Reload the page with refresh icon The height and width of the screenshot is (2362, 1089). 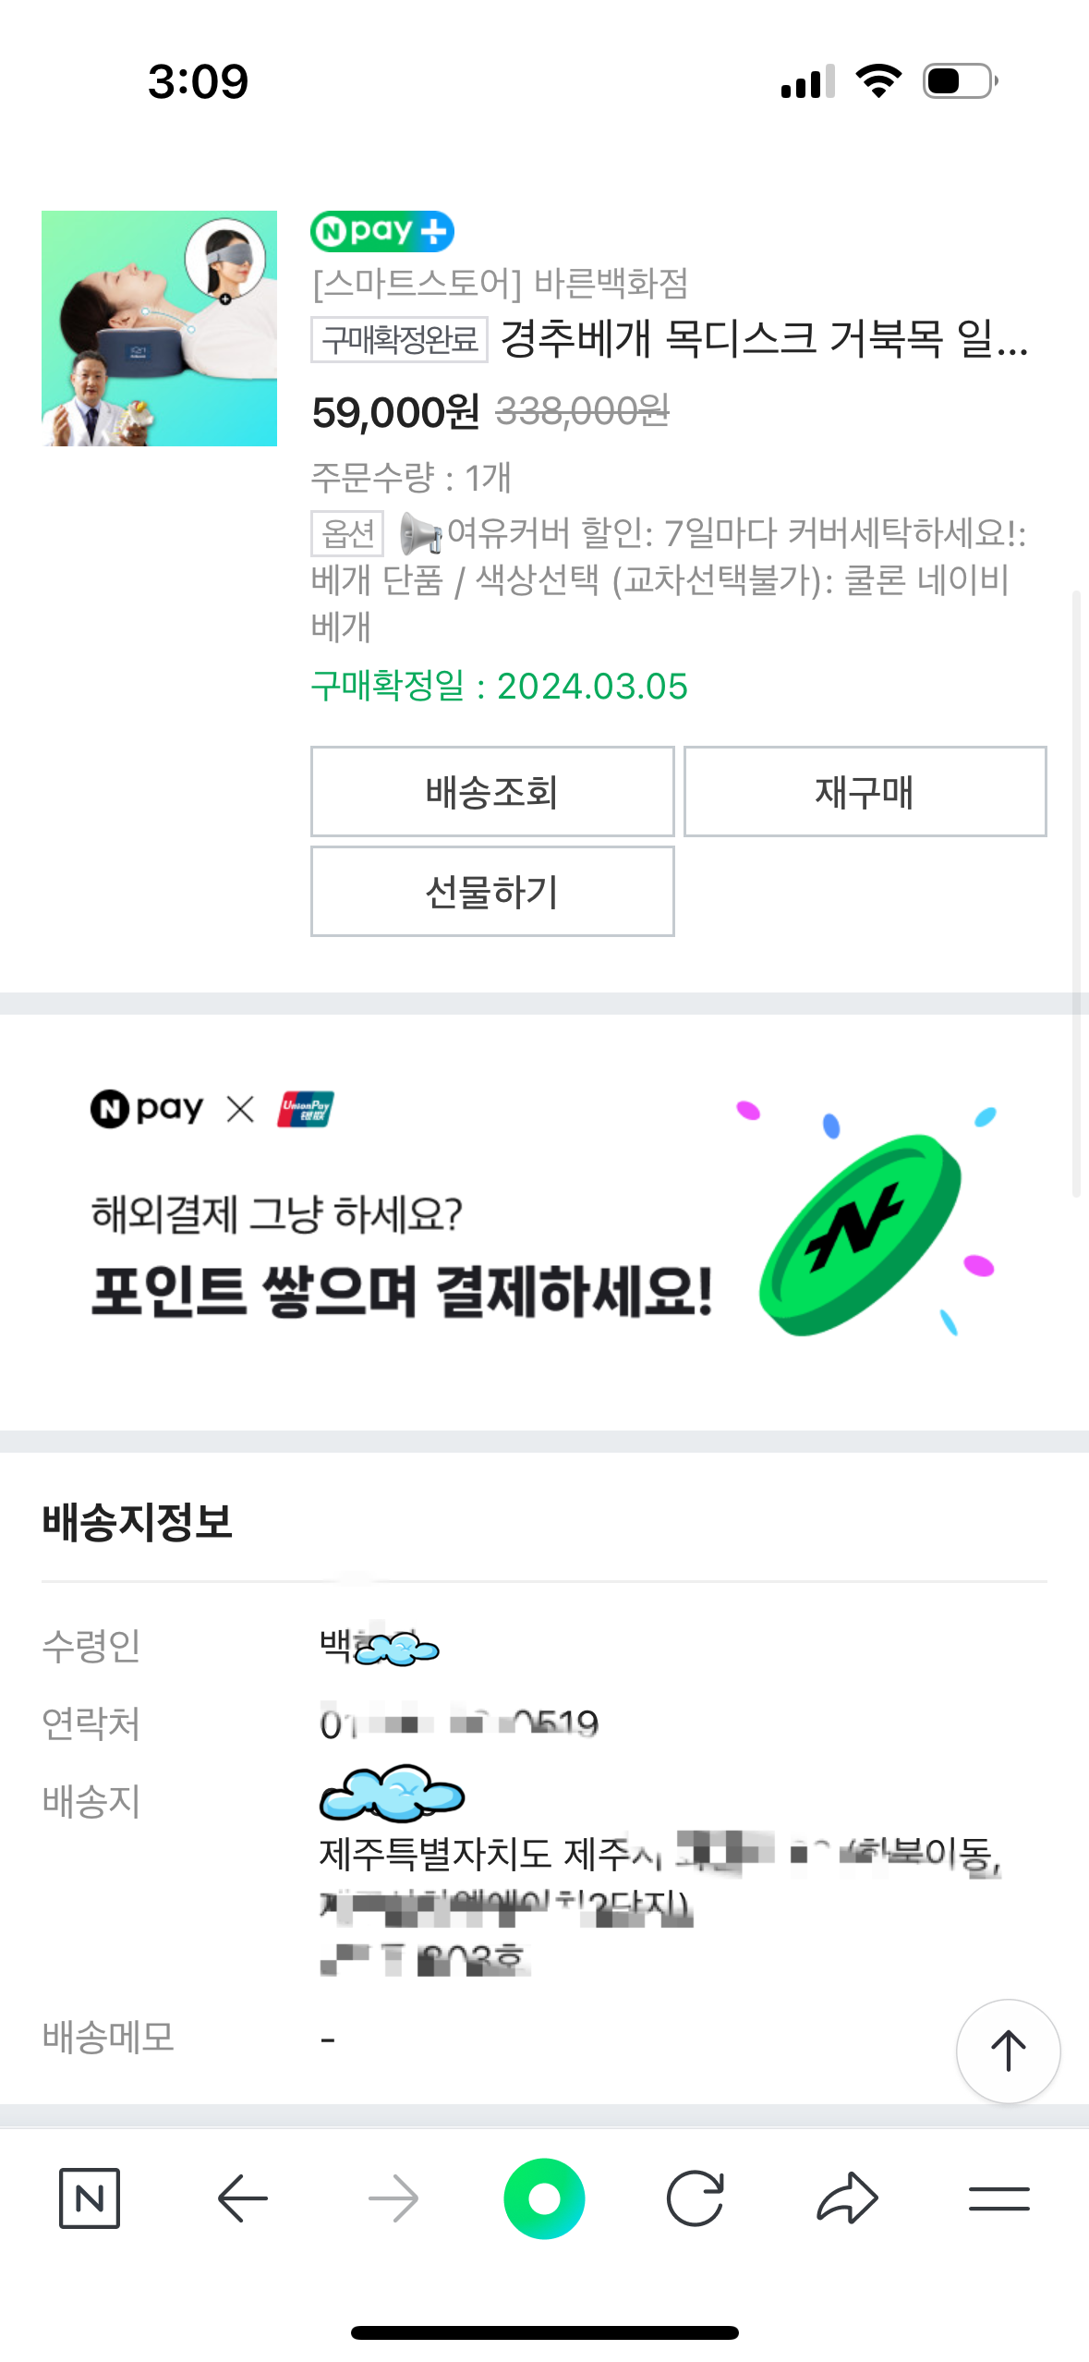[x=696, y=2198]
